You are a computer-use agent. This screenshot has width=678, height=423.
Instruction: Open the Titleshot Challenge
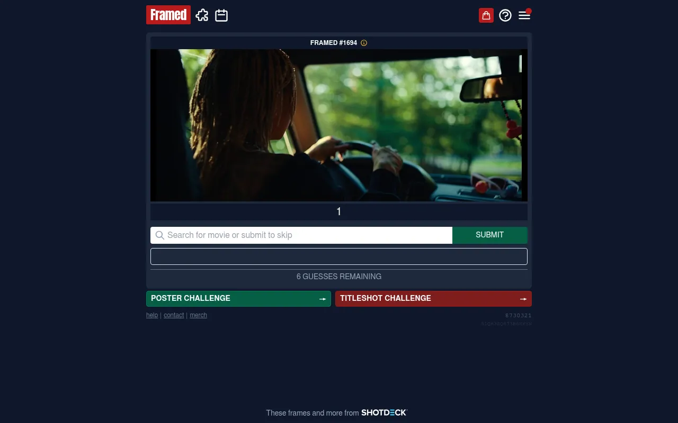click(x=433, y=299)
